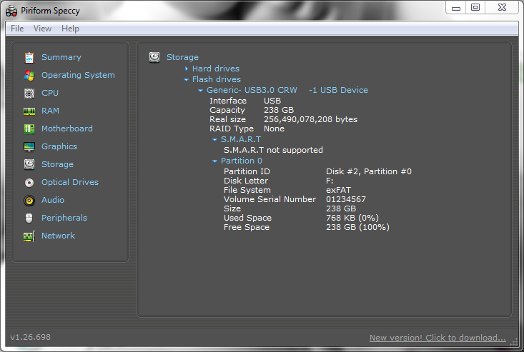The image size is (524, 352).
Task: Click the Audio speaker icon
Action: 29,200
